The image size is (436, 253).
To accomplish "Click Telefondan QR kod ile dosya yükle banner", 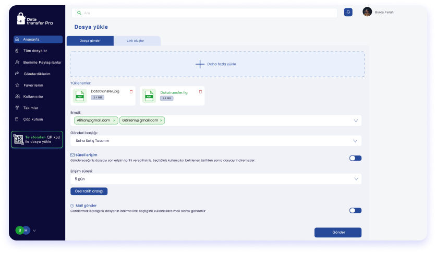I will tap(37, 139).
